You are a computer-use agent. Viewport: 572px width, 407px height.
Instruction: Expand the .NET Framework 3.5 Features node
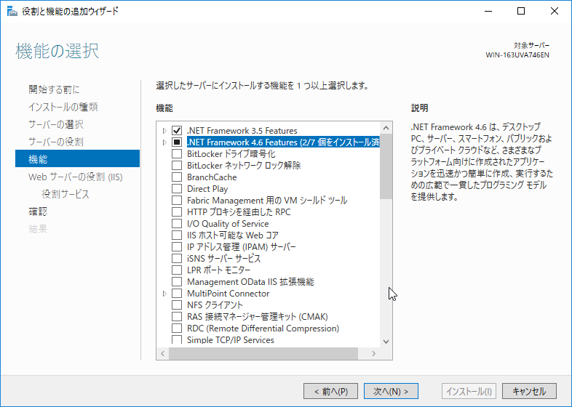[165, 131]
